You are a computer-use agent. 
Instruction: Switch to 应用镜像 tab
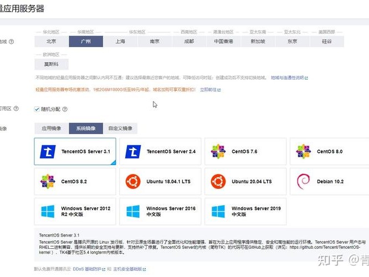pos(52,129)
